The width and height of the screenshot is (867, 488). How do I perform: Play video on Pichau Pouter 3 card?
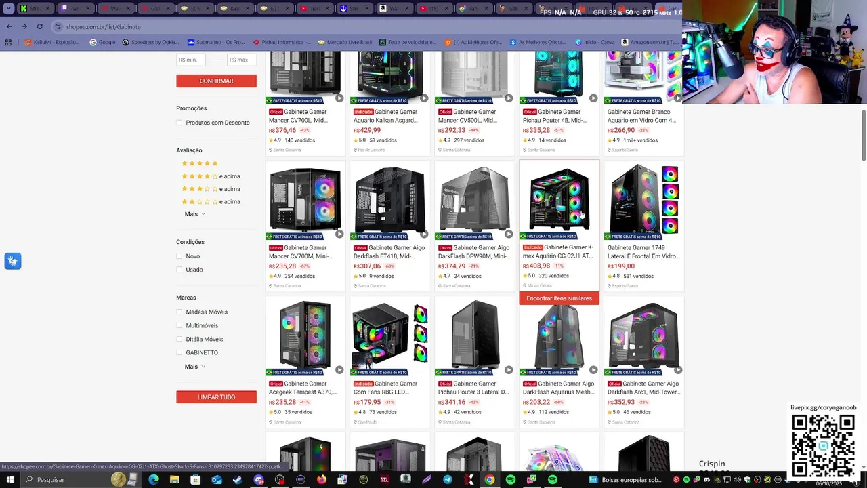point(509,370)
